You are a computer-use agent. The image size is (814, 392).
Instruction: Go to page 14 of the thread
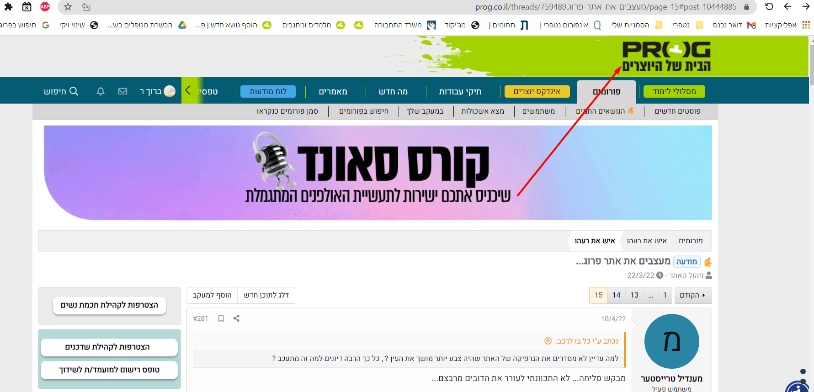617,295
